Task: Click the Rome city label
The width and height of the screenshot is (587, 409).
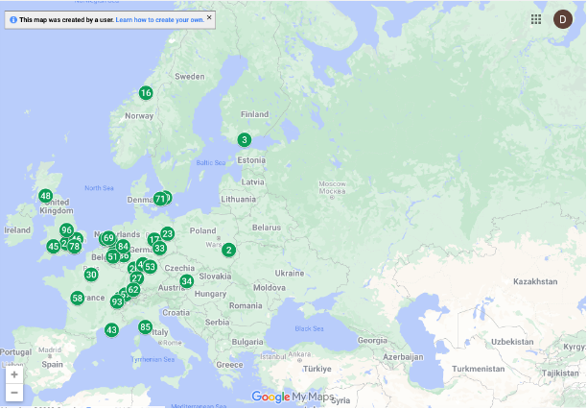Action: [173, 343]
